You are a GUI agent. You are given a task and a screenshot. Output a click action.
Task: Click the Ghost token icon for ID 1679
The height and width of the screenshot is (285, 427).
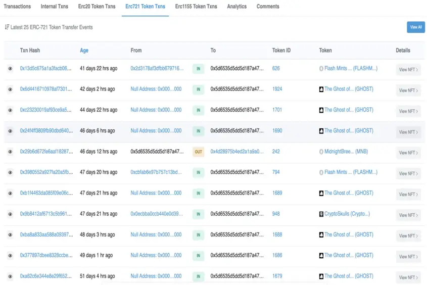pyautogui.click(x=321, y=276)
